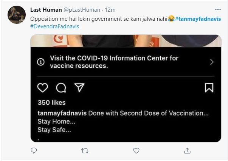Tap the Instagram comment bubble icon
228x161 pixels.
click(x=61, y=88)
